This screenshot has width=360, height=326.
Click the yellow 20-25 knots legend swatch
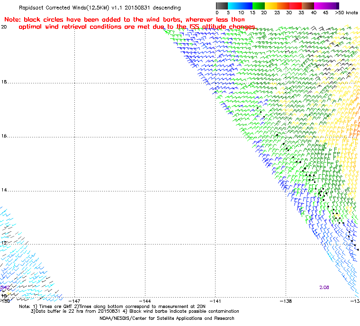(271, 6)
